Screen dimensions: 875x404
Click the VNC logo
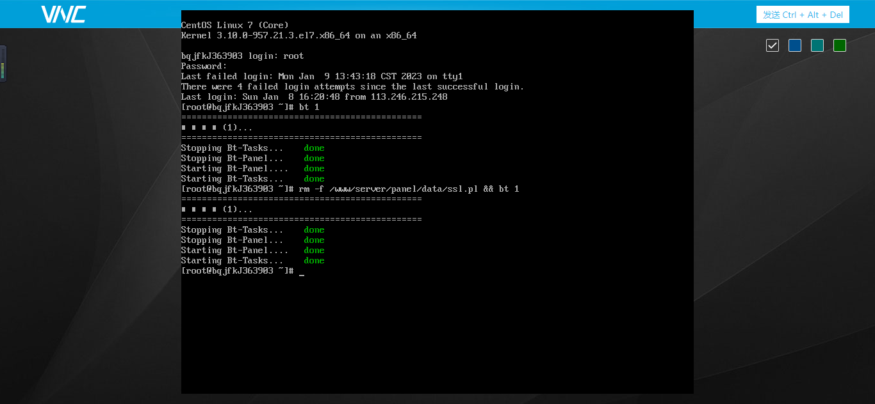(63, 14)
